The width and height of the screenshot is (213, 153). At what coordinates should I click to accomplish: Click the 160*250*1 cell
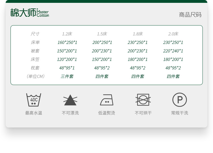67,42
